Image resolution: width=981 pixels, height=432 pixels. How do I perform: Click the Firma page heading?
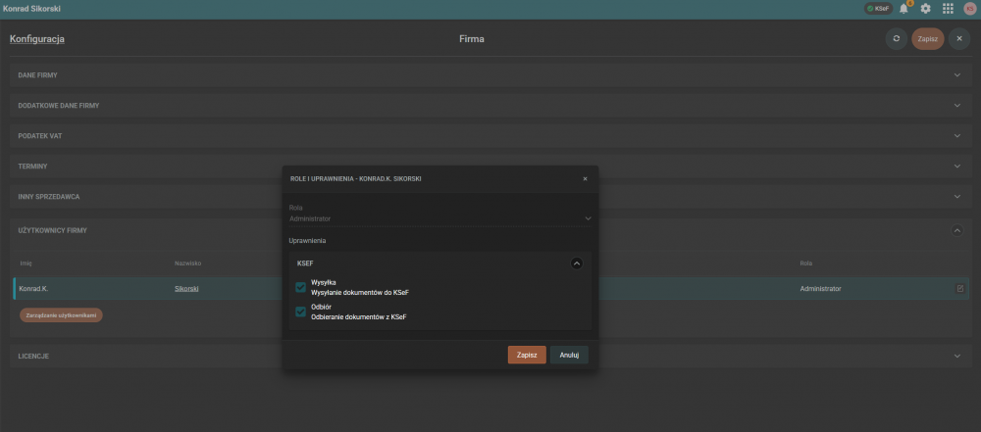[x=472, y=39]
